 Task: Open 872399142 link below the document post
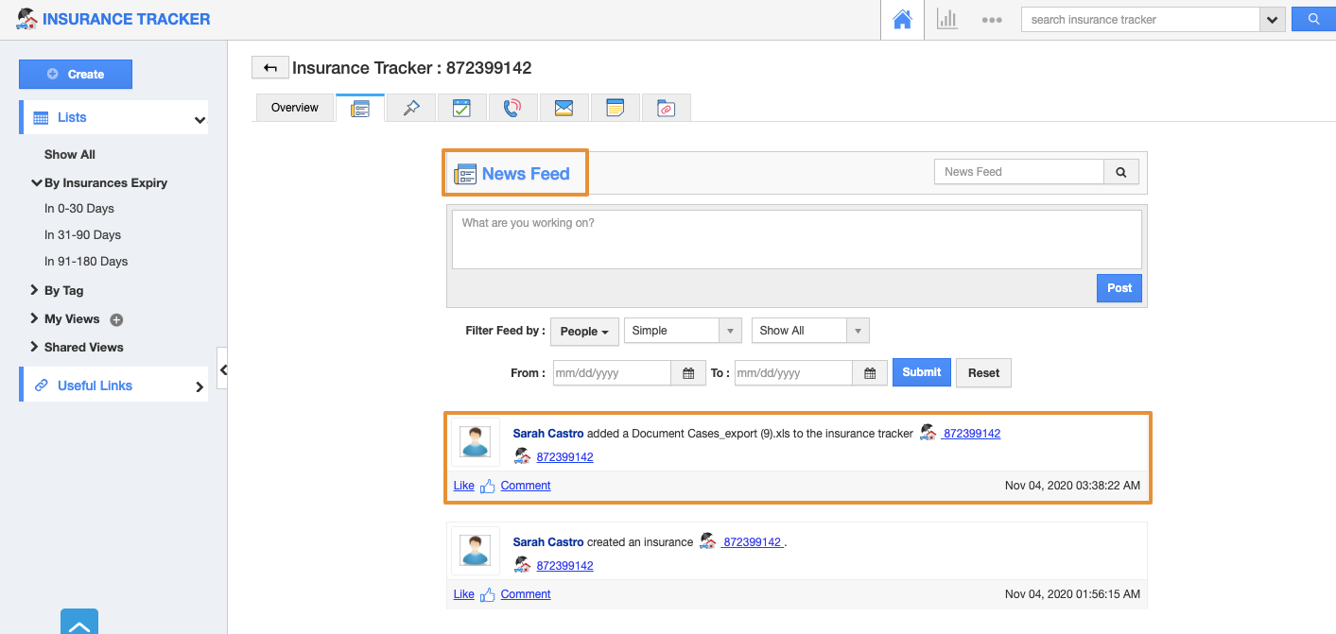tap(564, 457)
